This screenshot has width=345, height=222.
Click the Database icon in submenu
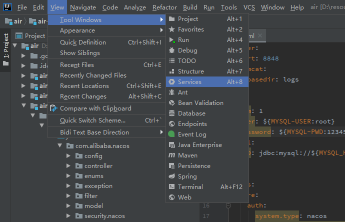(172, 113)
